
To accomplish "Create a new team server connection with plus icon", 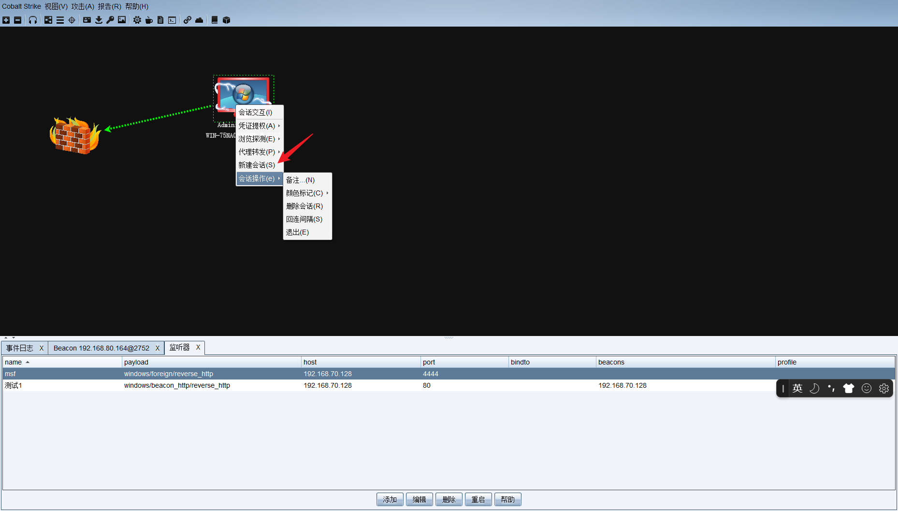I will 6,20.
